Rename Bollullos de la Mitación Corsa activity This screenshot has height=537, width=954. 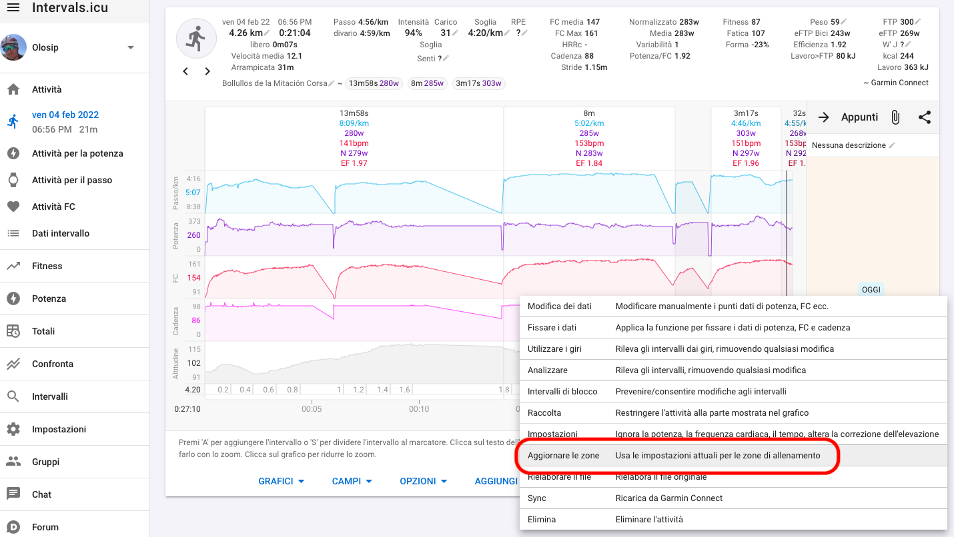pos(332,83)
